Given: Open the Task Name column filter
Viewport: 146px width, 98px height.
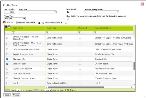Looking at the screenshot, I should 14,32.
